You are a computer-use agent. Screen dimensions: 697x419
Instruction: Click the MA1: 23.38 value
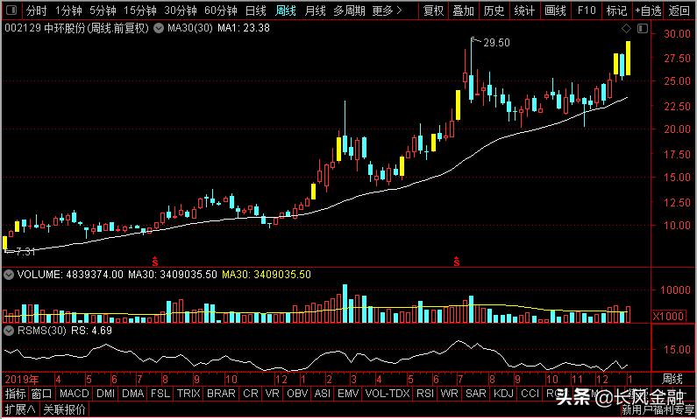(x=244, y=29)
